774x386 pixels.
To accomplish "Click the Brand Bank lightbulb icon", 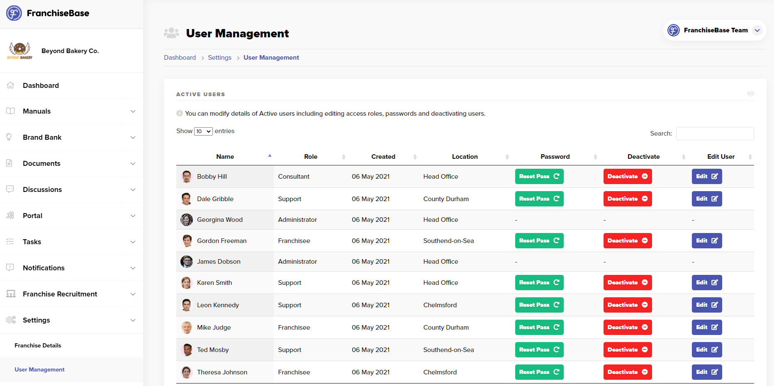I will [x=9, y=137].
